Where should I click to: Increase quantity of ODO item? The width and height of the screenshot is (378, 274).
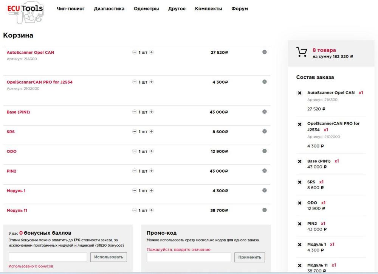pyautogui.click(x=152, y=151)
